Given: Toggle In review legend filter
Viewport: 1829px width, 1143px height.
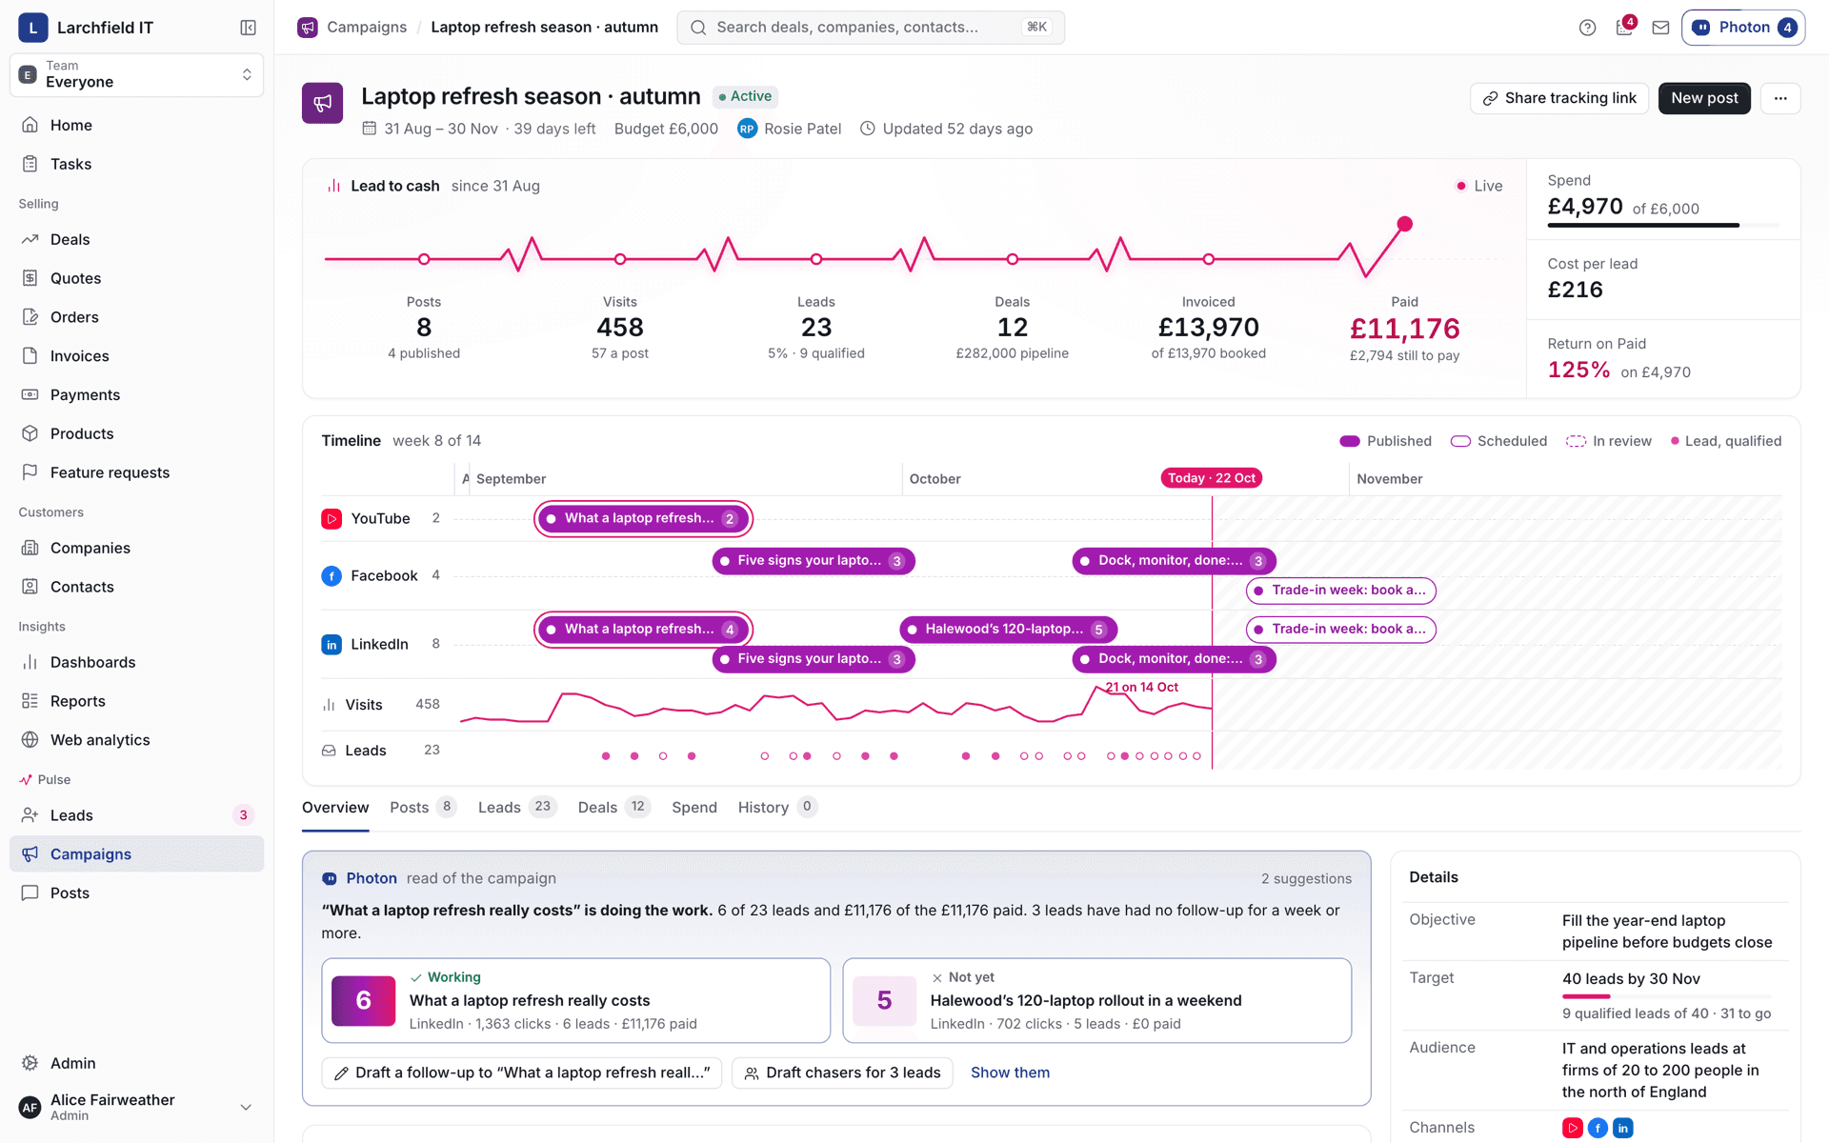Looking at the screenshot, I should coord(1609,441).
